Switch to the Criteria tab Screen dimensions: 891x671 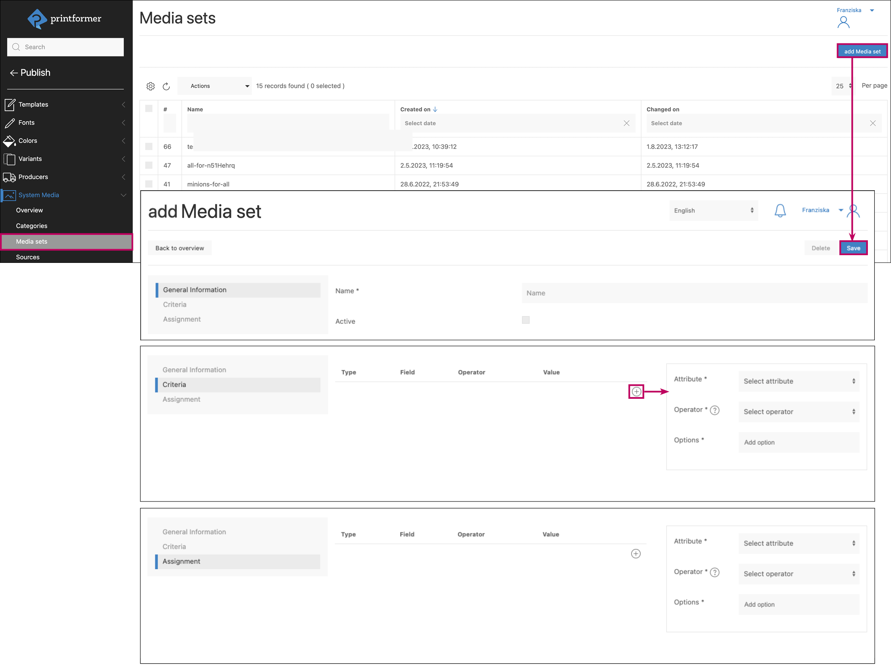click(x=175, y=304)
